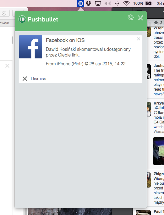Click the Pushbullet logo in the header
This screenshot has width=164, height=215.
(22, 19)
